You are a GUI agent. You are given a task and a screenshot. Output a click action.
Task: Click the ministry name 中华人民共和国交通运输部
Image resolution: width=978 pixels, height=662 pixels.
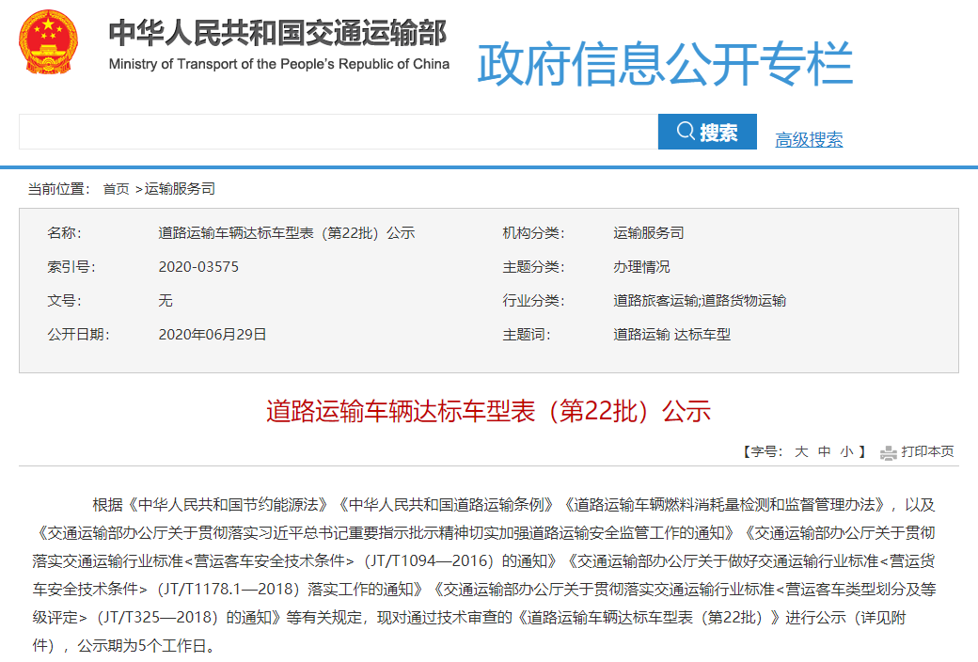pos(278,33)
